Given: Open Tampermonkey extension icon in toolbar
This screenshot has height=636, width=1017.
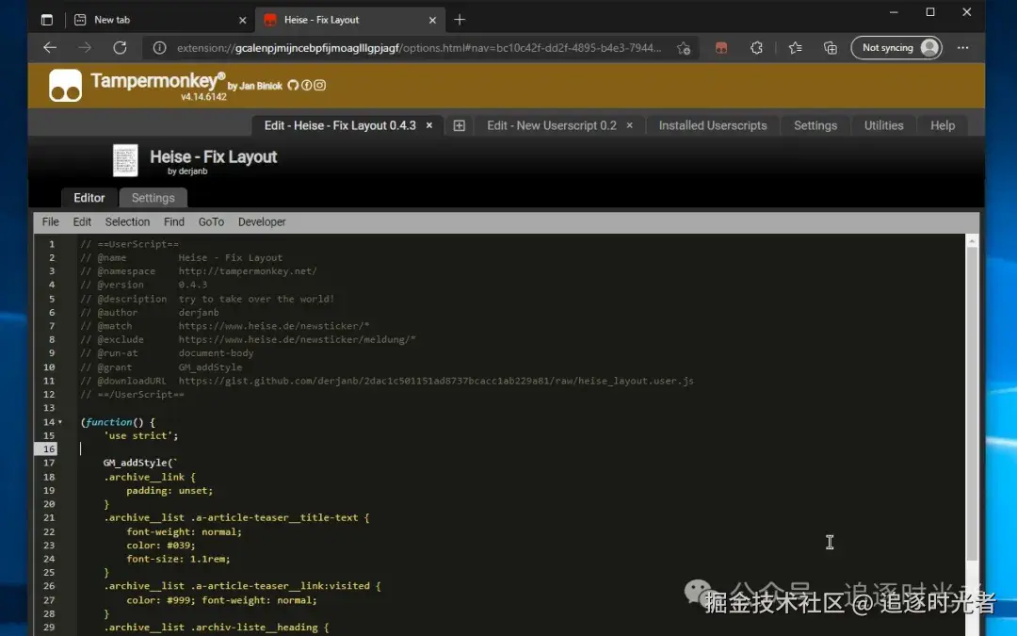Looking at the screenshot, I should (x=721, y=48).
